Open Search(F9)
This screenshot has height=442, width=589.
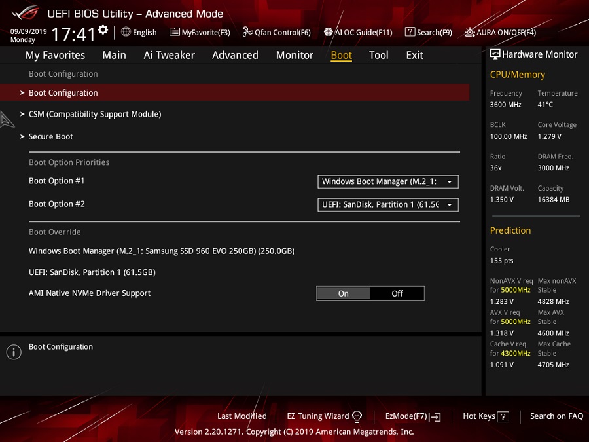coord(435,32)
